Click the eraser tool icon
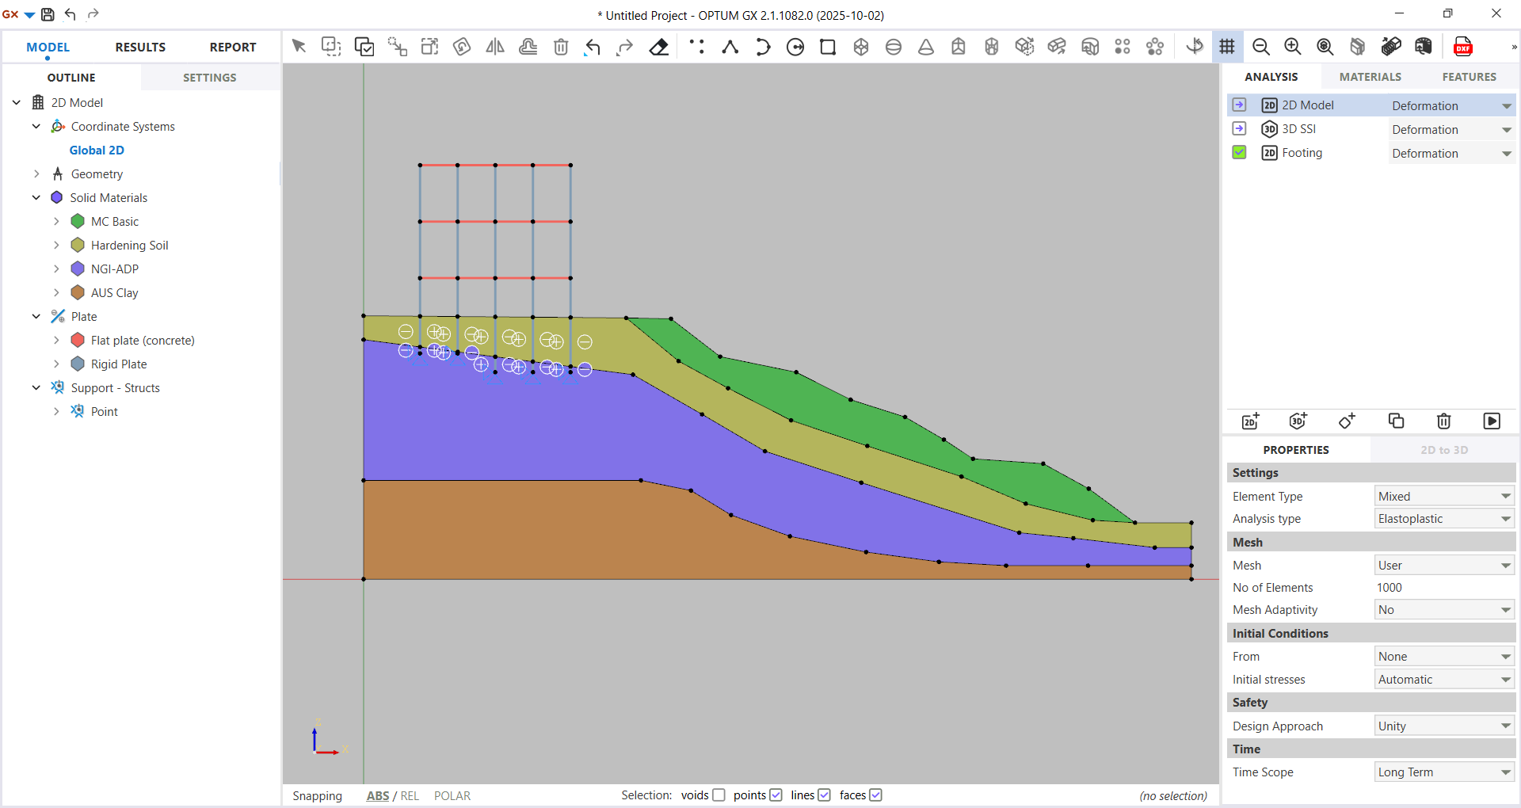The image size is (1521, 808). [x=658, y=47]
